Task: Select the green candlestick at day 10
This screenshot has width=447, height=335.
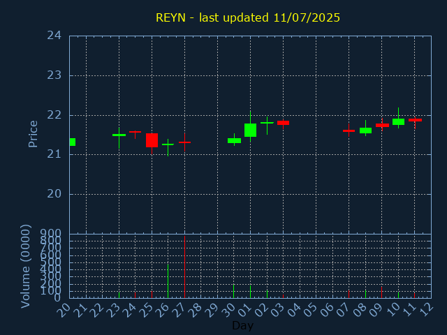Action: (398, 121)
